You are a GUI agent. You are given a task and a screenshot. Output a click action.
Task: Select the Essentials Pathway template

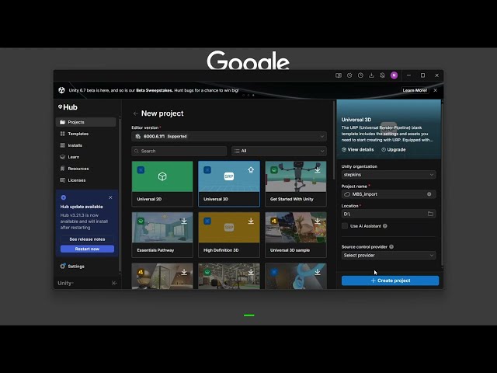click(x=162, y=235)
